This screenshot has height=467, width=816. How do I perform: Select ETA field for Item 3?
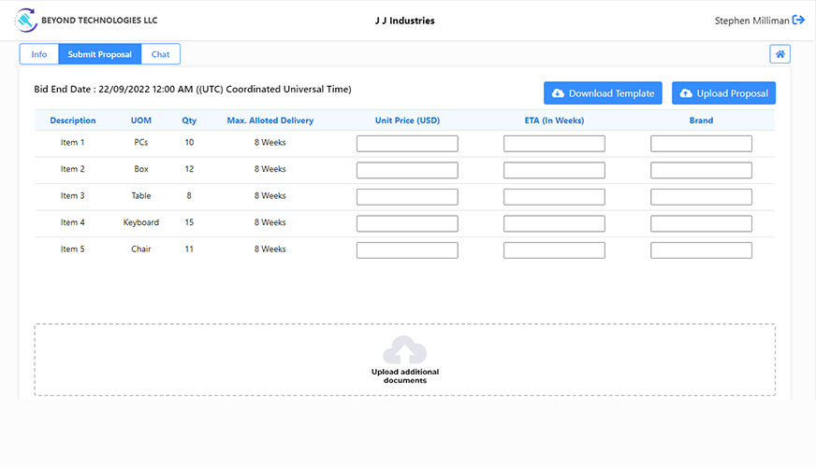[x=554, y=197]
